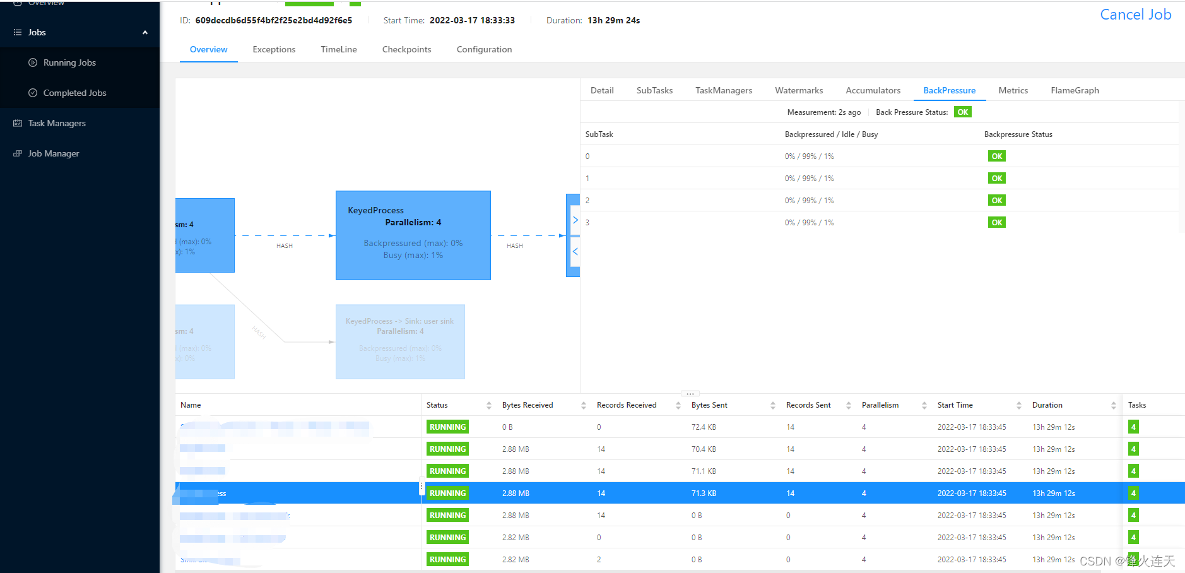Click the Start Time value 2022-03-17 18:33:33
Viewport: 1185px width, 573px height.
pos(472,20)
